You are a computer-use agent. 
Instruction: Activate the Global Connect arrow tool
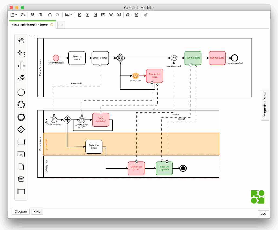click(x=21, y=78)
